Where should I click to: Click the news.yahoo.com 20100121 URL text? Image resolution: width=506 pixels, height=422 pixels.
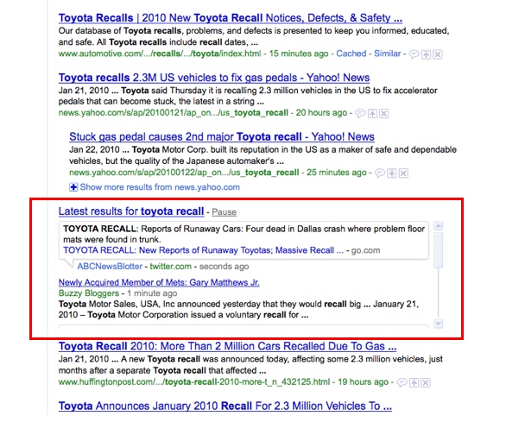click(174, 112)
